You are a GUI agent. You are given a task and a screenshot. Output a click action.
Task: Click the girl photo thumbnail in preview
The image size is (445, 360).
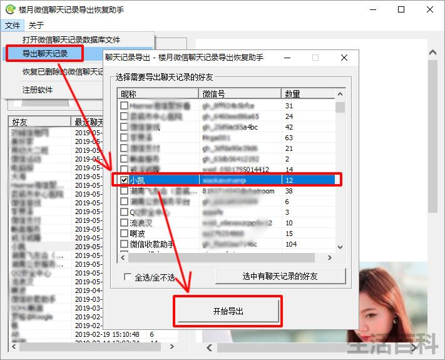tap(393, 301)
